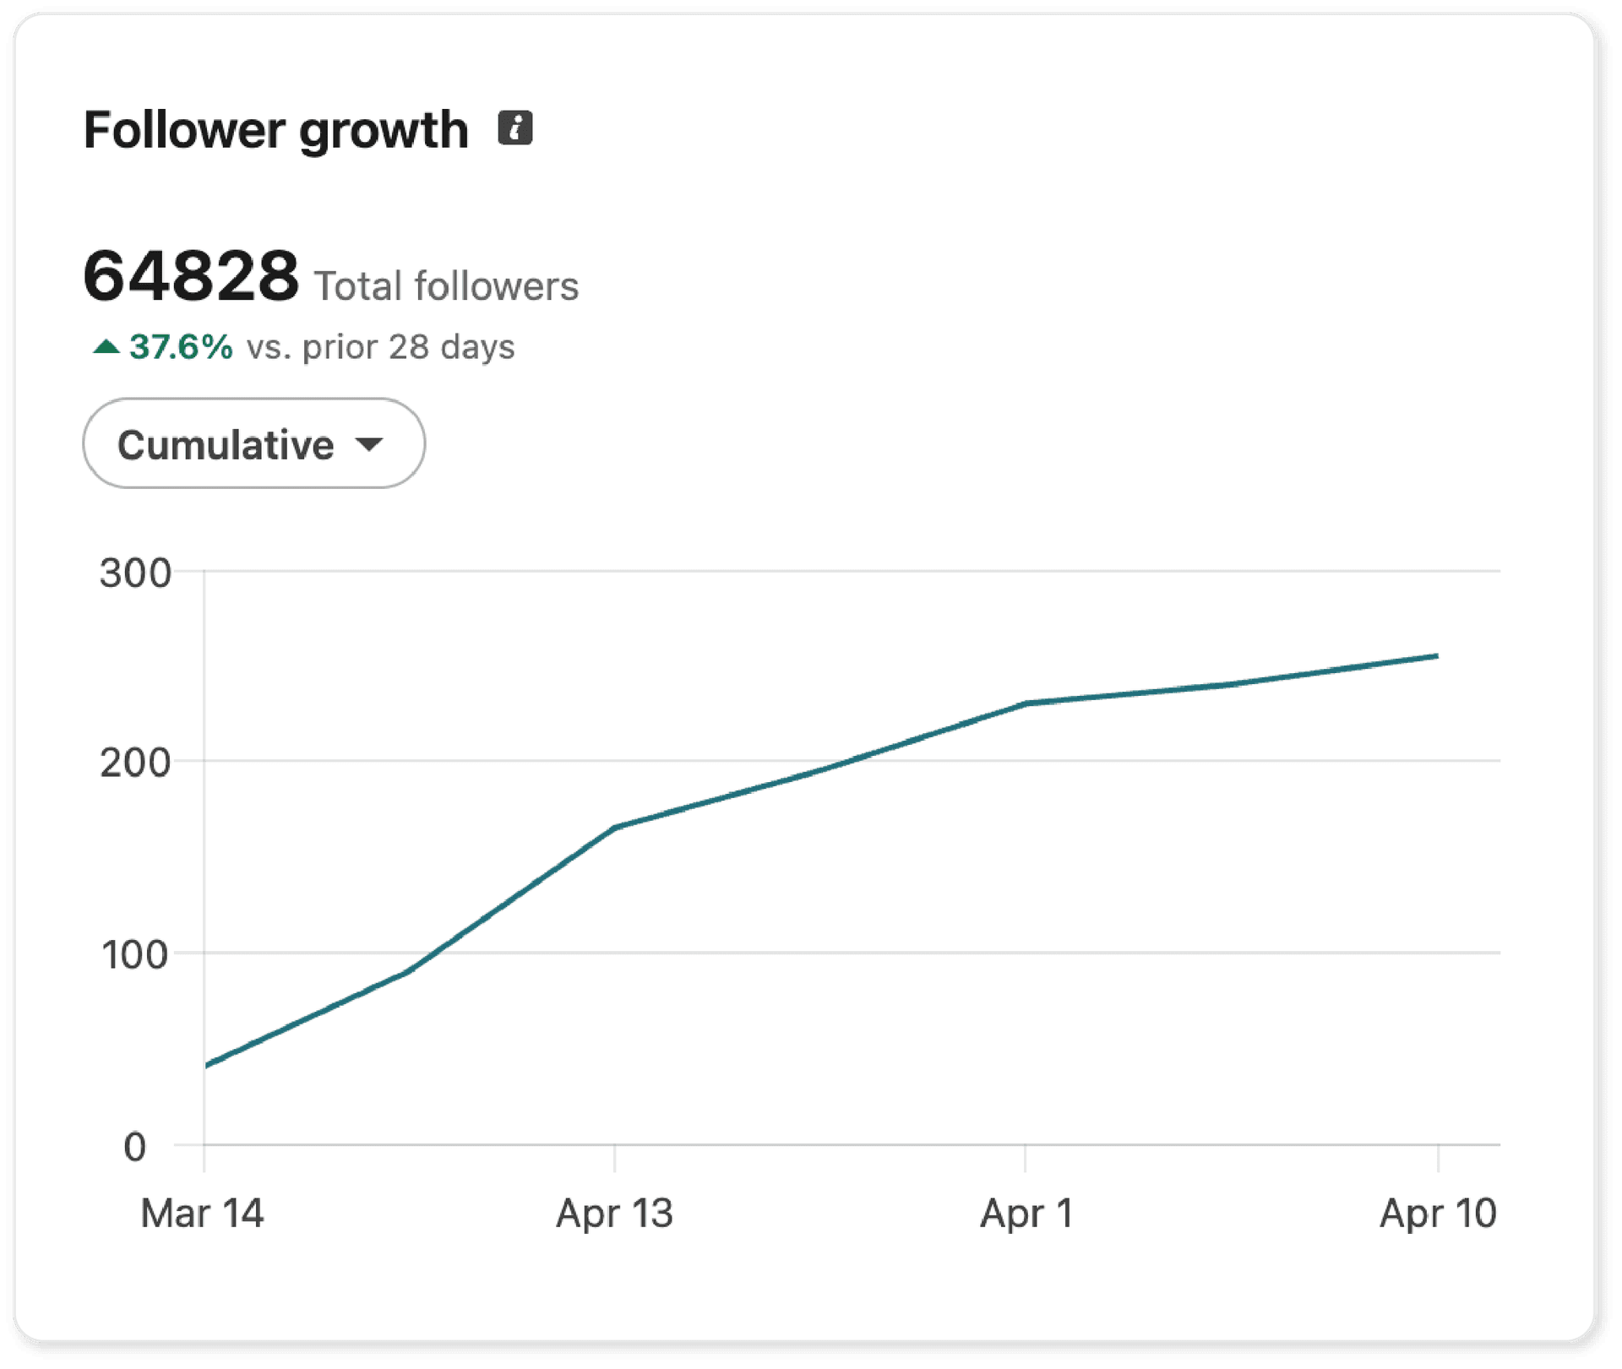Click the chart line's endpoint above Apr 10
The width and height of the screenshot is (1622, 1369).
point(1436,656)
